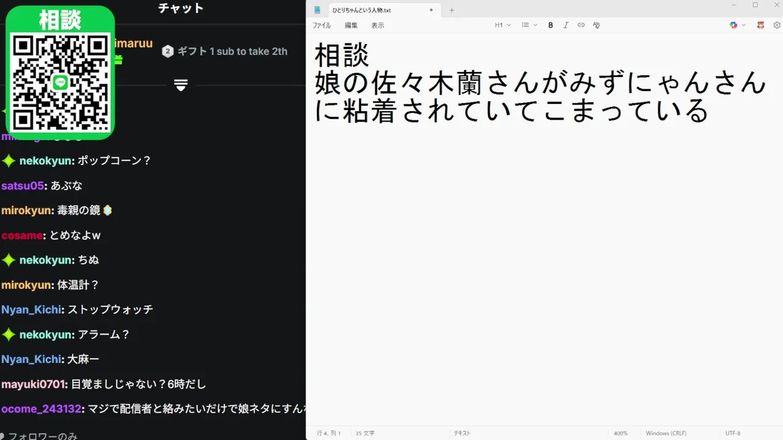This screenshot has width=783, height=440.
Task: Click Nyan_Kichi name beside ストップウォッチ
Action: (x=31, y=310)
